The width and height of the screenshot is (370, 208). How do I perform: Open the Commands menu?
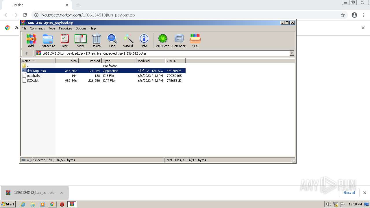[37, 28]
